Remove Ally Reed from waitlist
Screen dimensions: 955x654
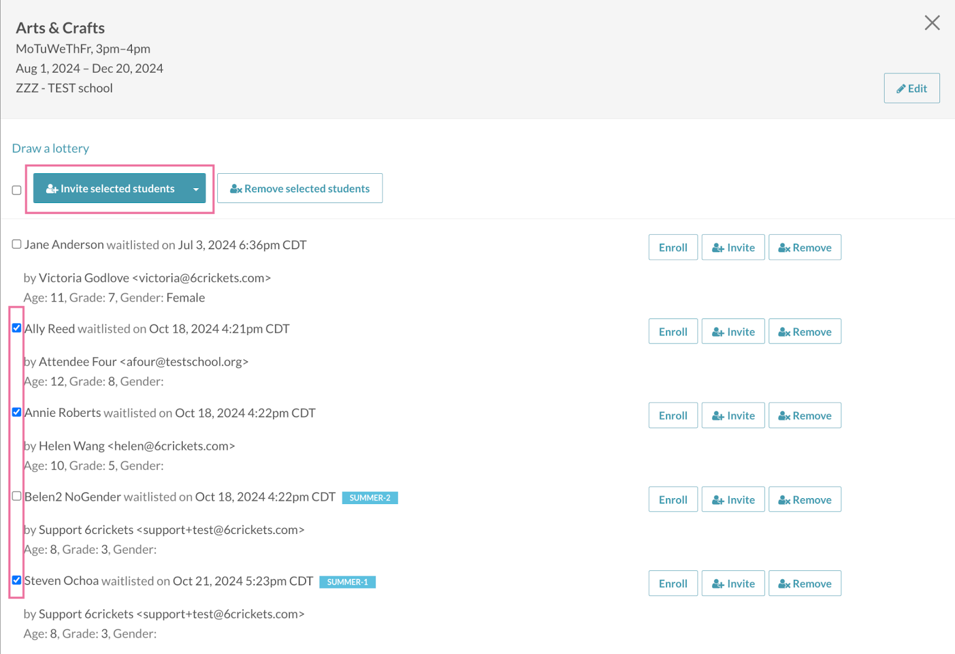click(x=805, y=331)
